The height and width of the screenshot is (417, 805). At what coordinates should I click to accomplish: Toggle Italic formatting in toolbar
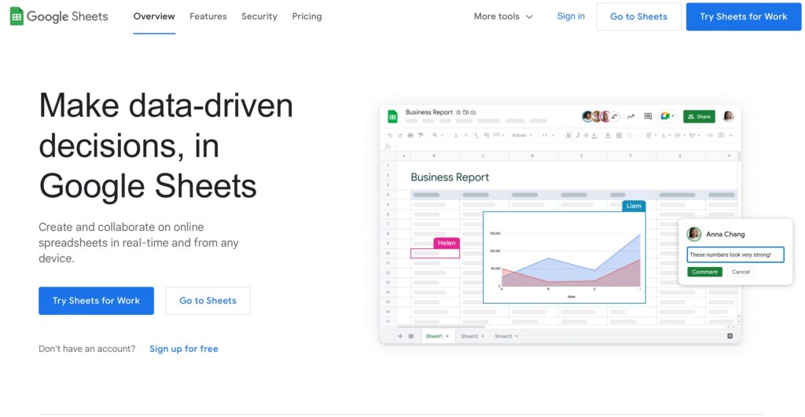pyautogui.click(x=578, y=135)
